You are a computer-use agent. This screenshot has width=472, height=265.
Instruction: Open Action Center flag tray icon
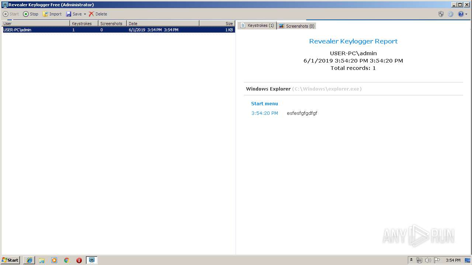(x=437, y=260)
